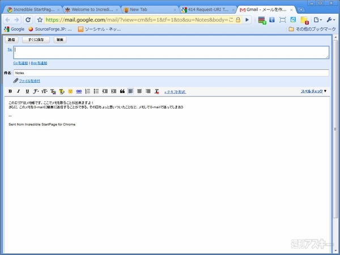Open the wrench settings menu
The width and height of the screenshot is (340, 255).
click(331, 20)
